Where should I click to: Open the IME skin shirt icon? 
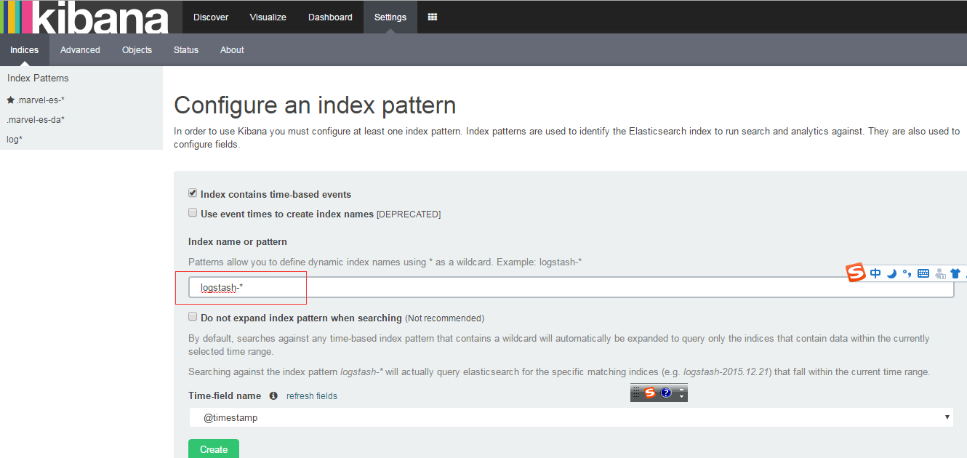[955, 274]
